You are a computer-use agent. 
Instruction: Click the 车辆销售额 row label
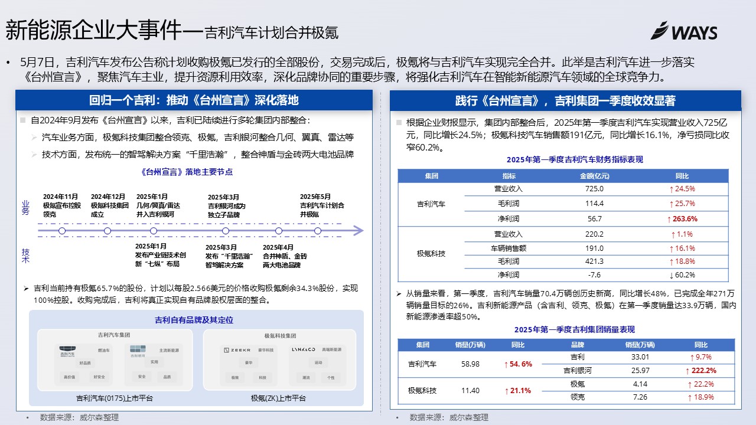tap(508, 249)
